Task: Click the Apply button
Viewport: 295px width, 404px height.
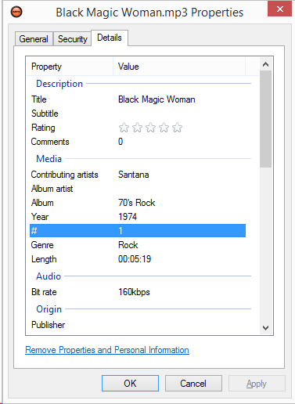Action: [257, 384]
